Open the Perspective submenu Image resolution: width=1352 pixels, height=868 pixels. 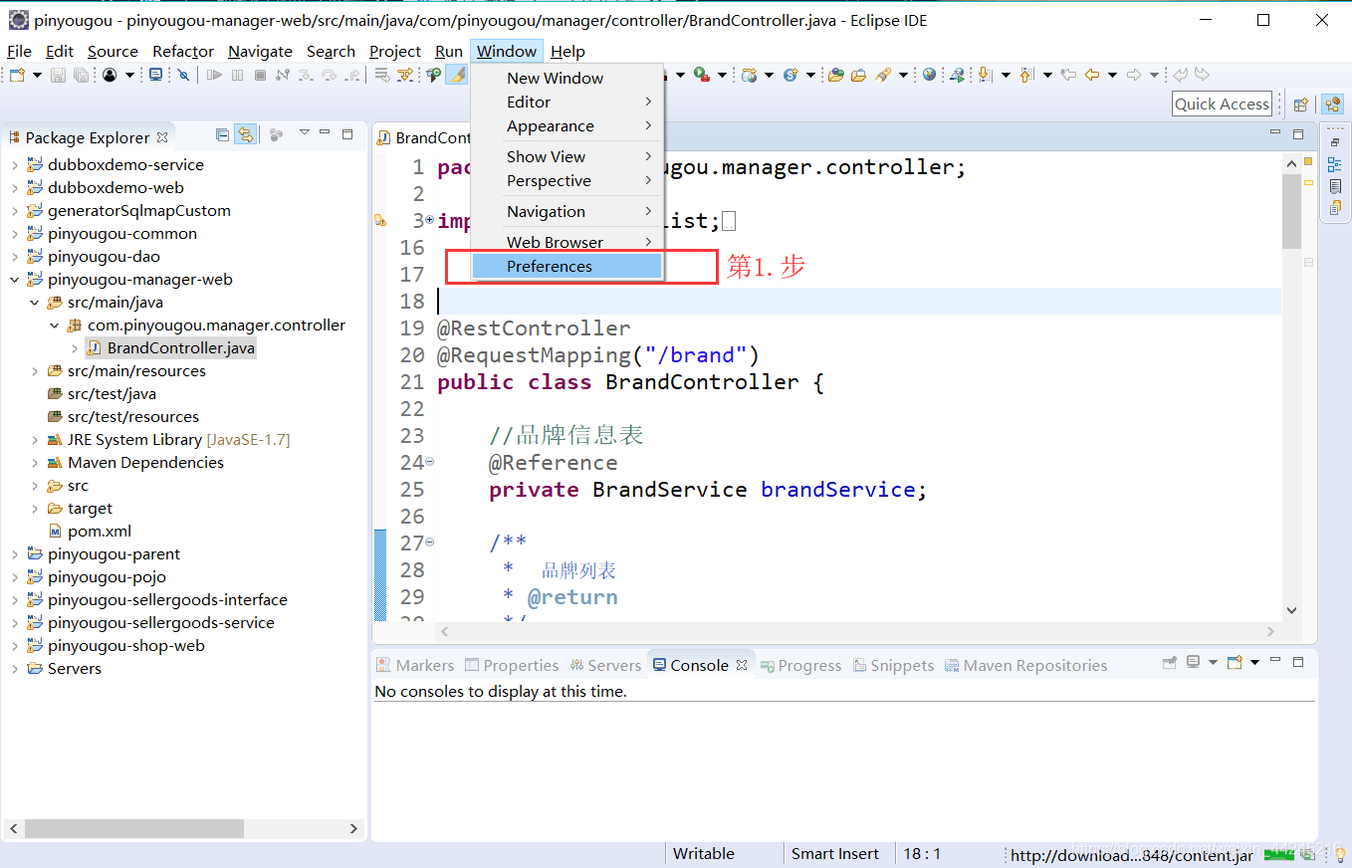tap(566, 180)
